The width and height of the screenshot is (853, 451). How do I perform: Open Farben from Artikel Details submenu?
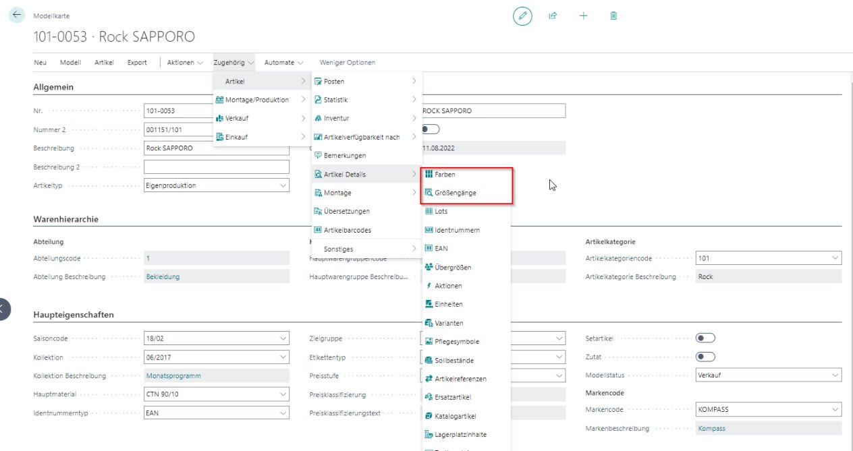click(x=445, y=175)
